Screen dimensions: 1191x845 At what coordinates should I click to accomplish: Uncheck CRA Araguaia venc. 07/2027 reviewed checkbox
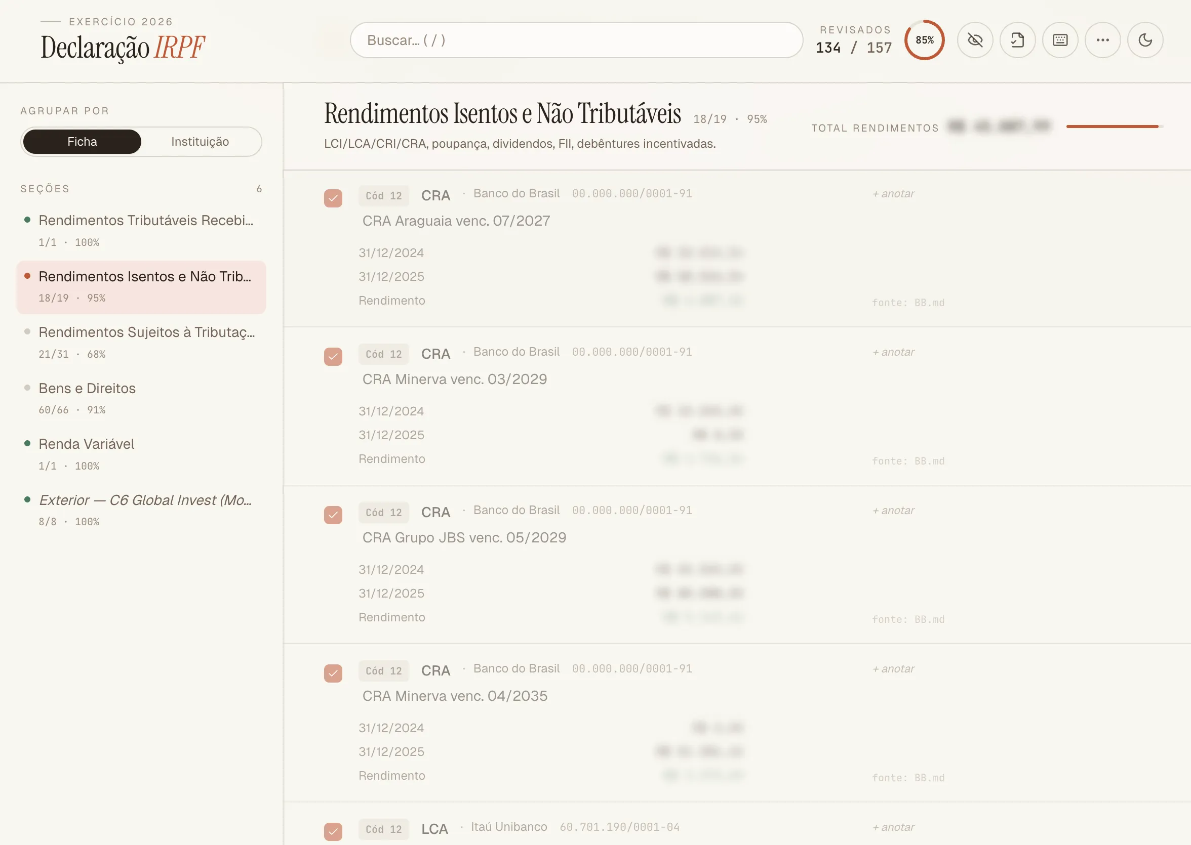point(333,198)
